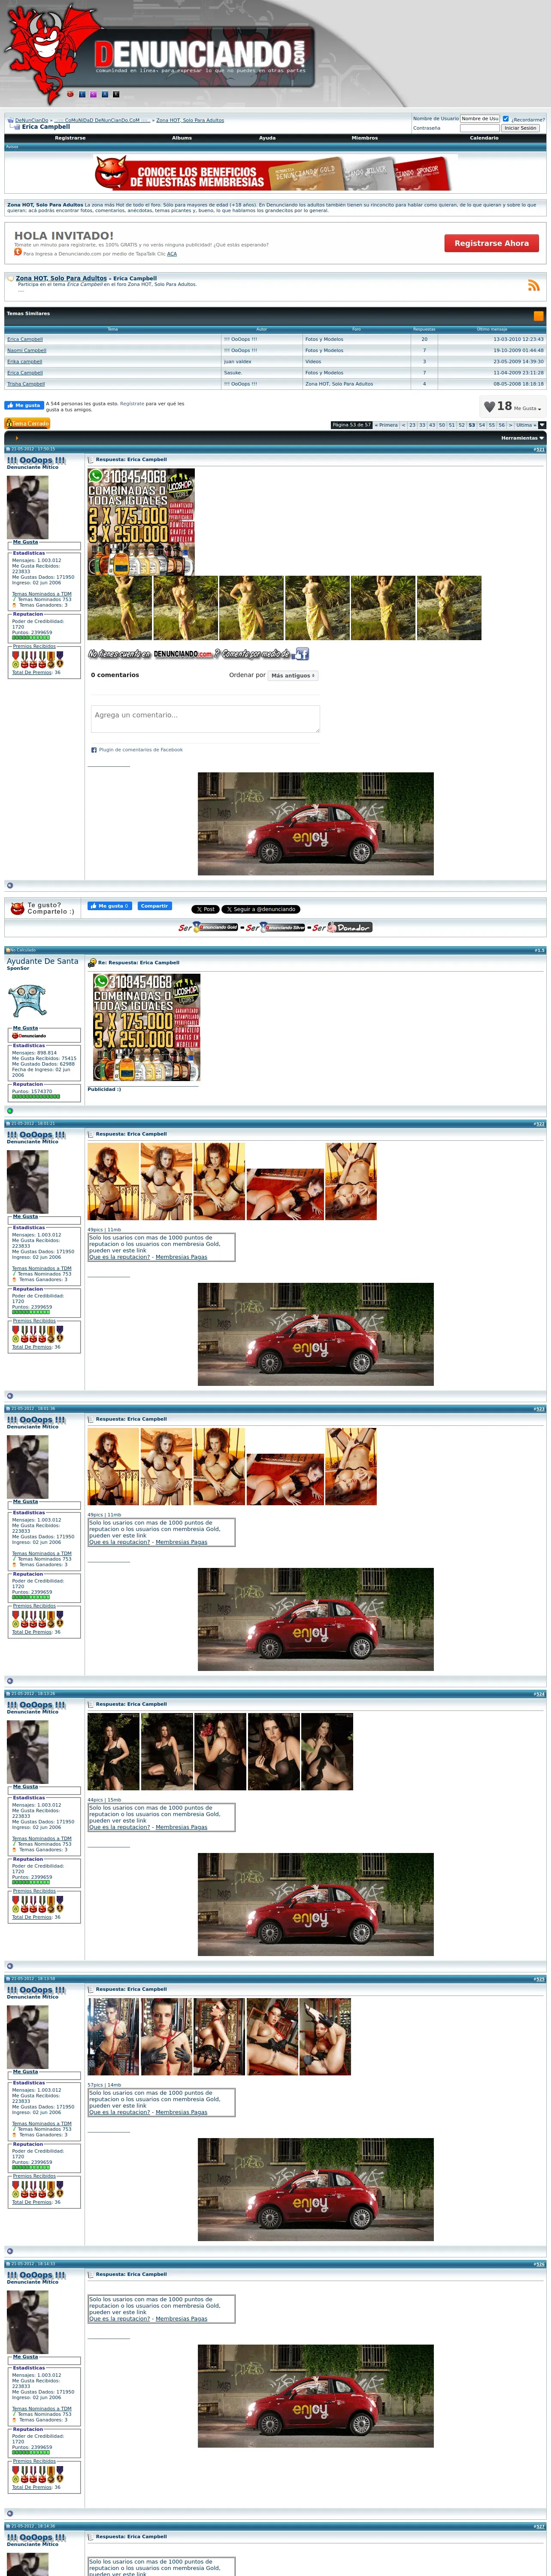
Task: Open the Calendario menu item
Action: pos(484,138)
